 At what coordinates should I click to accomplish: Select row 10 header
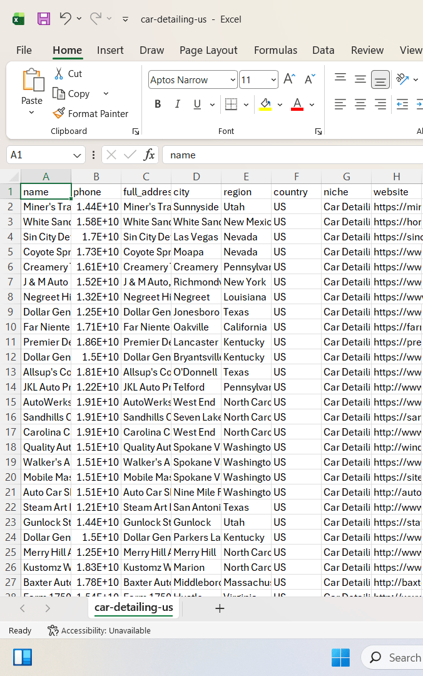pos(11,327)
